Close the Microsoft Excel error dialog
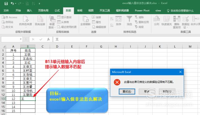This screenshot has height=115, width=200. [180, 72]
